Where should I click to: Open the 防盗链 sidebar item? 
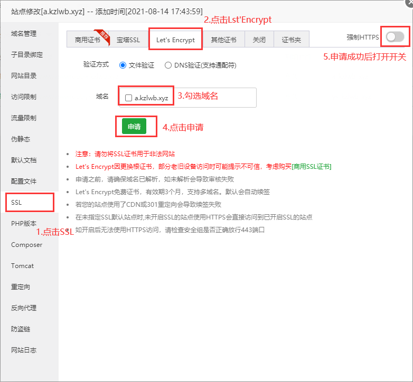pos(21,329)
